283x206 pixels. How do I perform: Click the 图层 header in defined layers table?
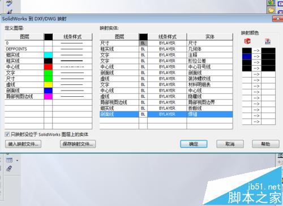(24, 37)
